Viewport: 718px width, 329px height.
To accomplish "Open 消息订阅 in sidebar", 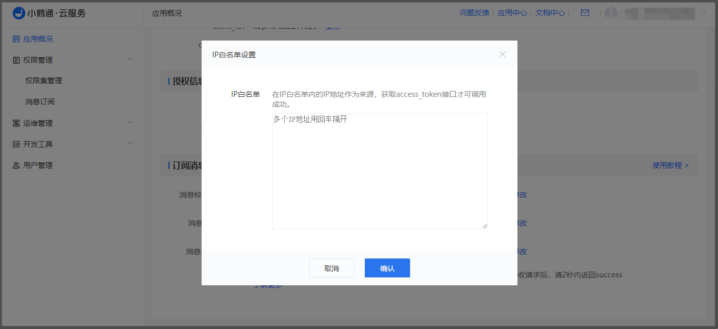I will tap(40, 102).
